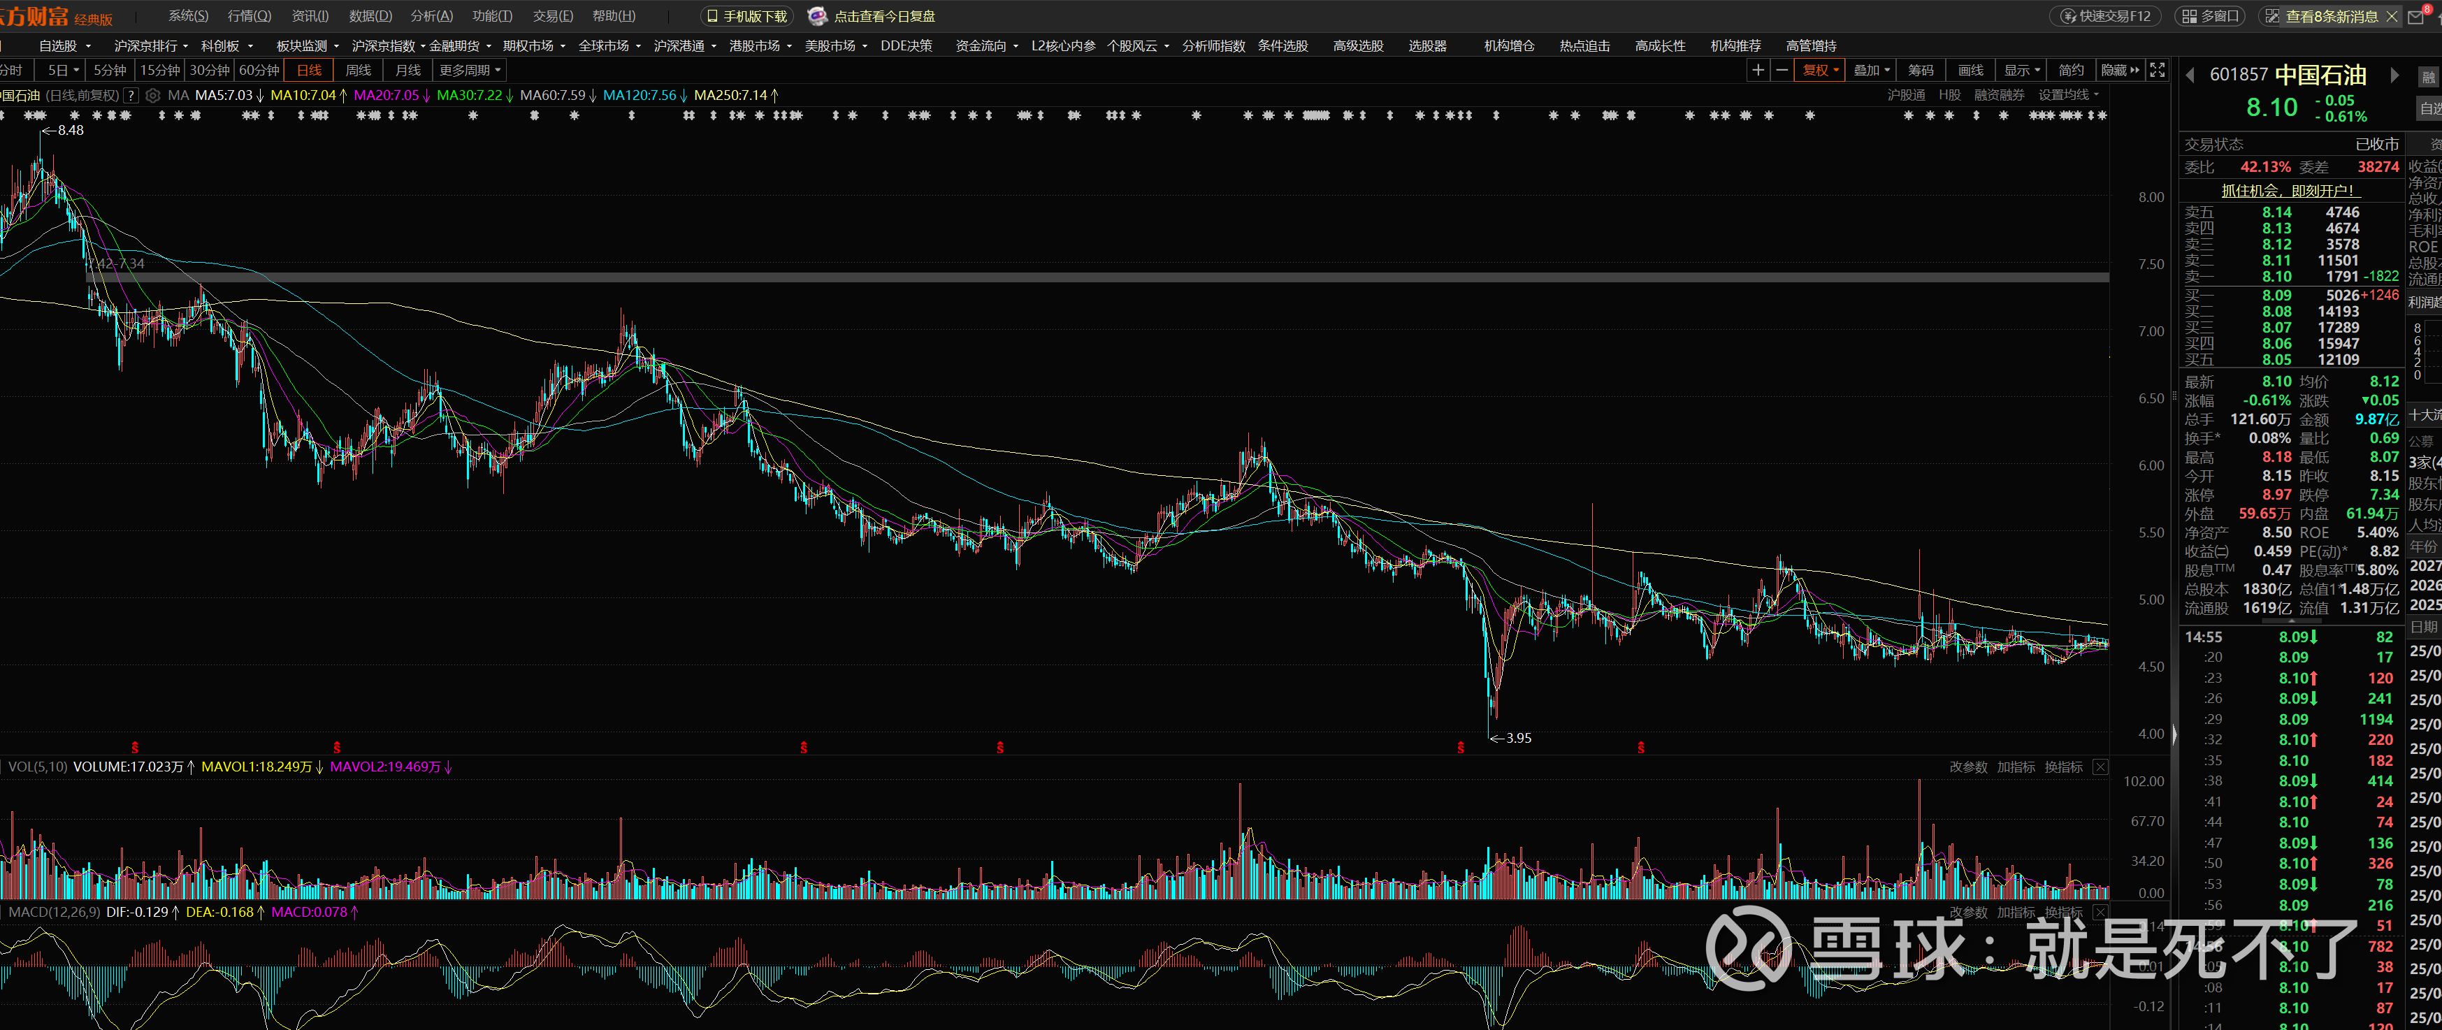Click the question mark help icon
Screen dimensions: 2442x1030
pyautogui.click(x=131, y=96)
